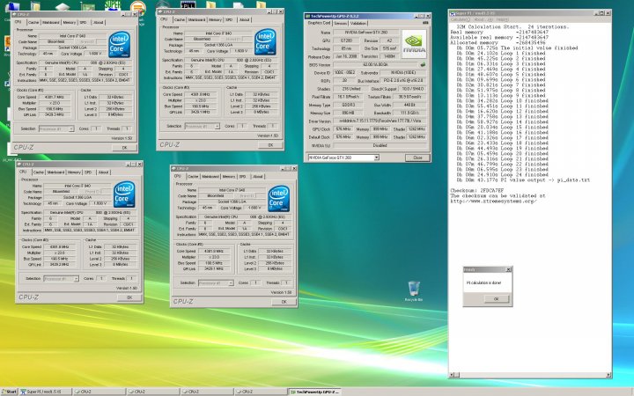
Task: Open Memory tab in upper-middle CPU-Z window
Action: (215, 19)
